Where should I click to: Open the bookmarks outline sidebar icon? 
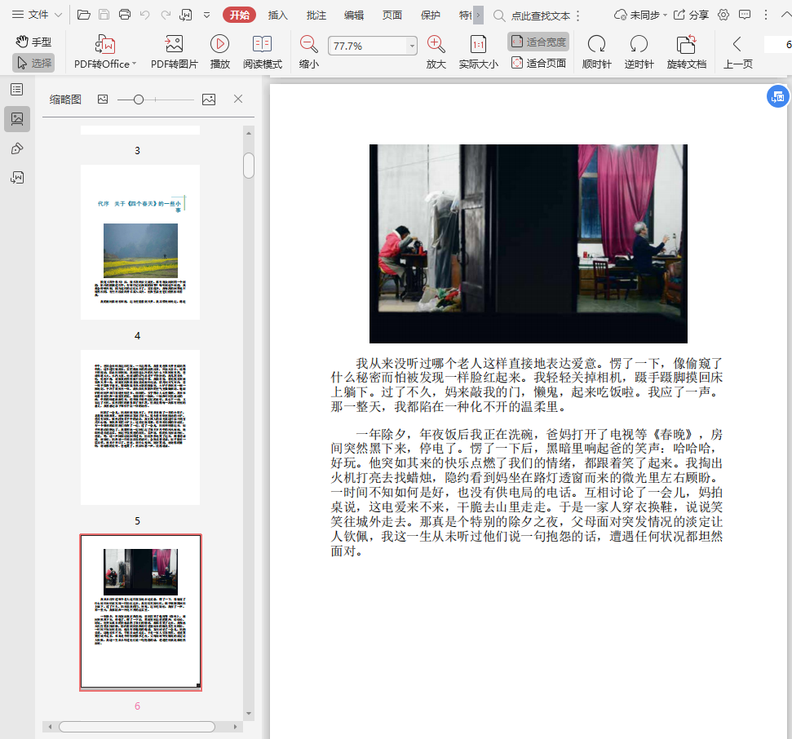(16, 90)
